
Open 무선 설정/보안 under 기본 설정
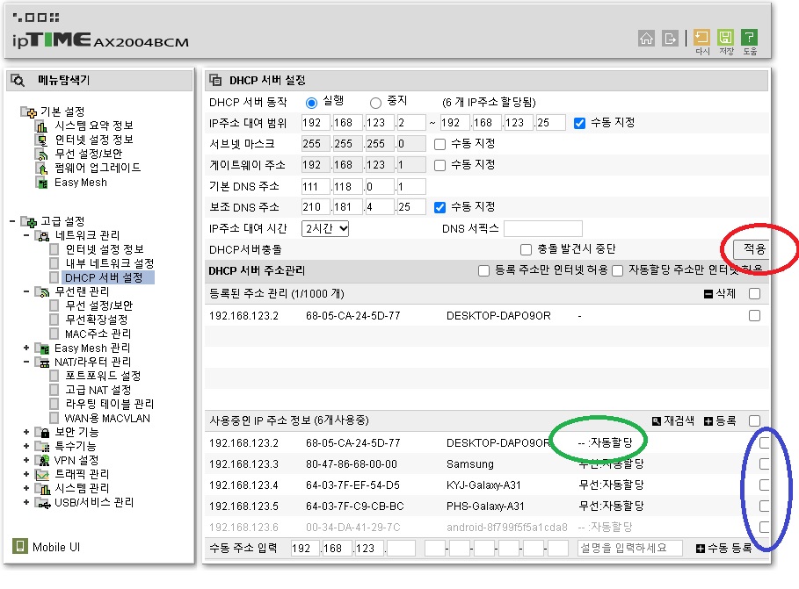tap(89, 154)
